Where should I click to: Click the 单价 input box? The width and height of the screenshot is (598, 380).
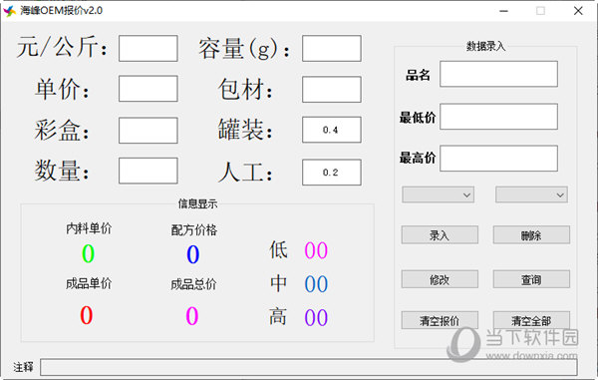pyautogui.click(x=148, y=89)
